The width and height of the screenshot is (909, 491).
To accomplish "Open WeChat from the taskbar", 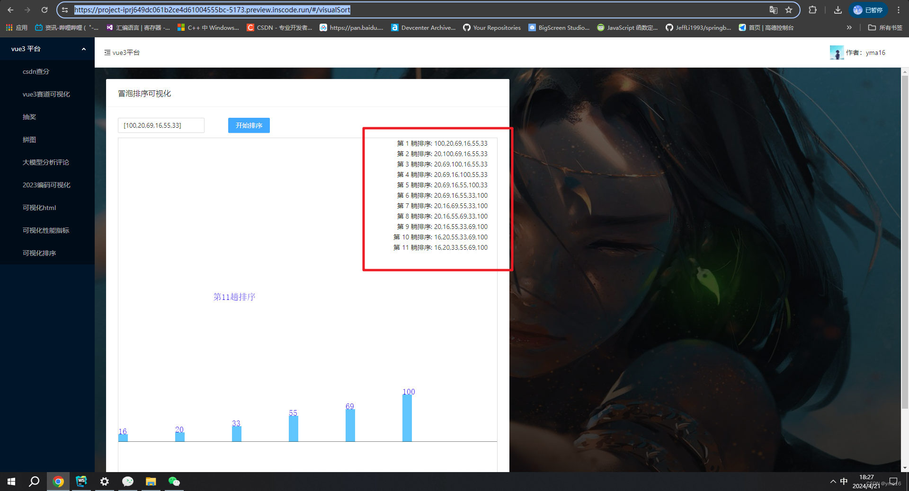I will point(174,482).
